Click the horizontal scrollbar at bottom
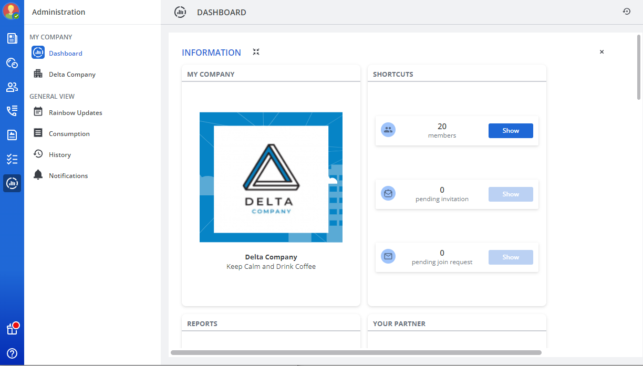The width and height of the screenshot is (643, 366). [x=356, y=353]
